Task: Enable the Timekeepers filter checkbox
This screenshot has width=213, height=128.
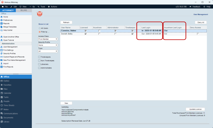Action: [39, 57]
